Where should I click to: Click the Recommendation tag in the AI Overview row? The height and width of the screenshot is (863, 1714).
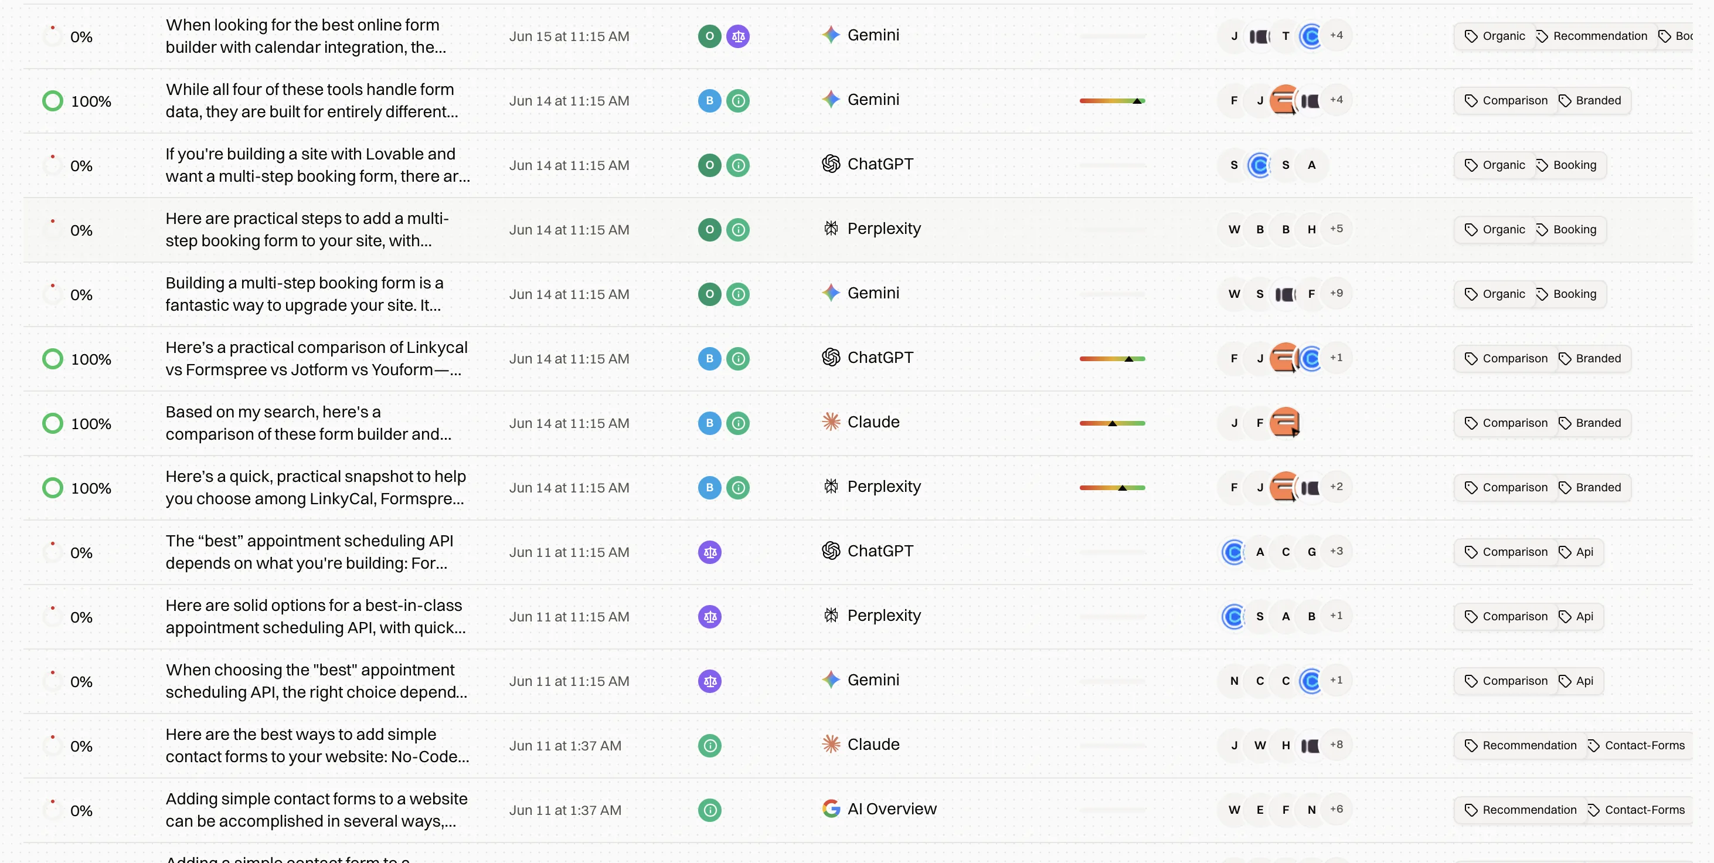click(x=1521, y=810)
